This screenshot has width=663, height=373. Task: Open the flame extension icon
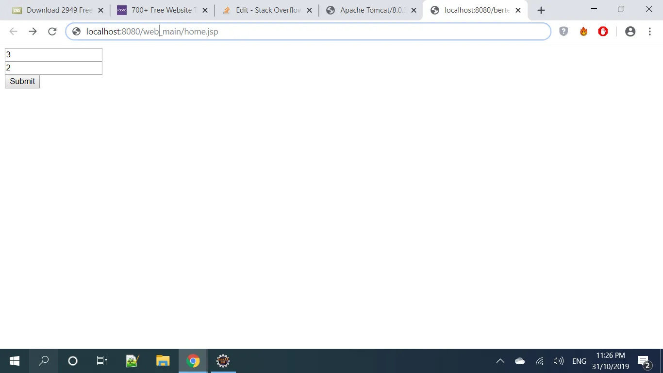coord(583,32)
